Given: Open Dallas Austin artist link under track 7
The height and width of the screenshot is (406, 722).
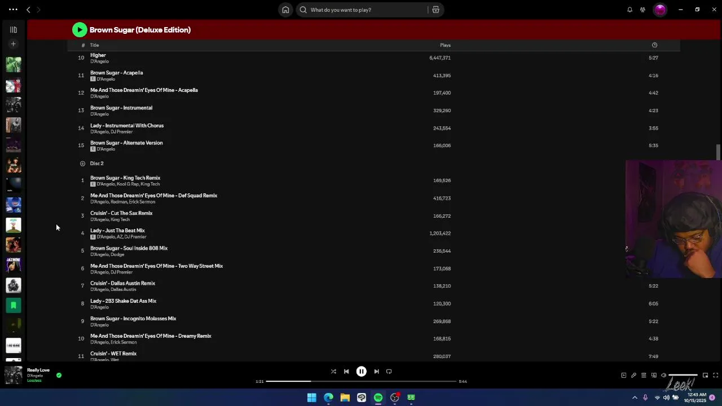Looking at the screenshot, I should click(x=123, y=289).
